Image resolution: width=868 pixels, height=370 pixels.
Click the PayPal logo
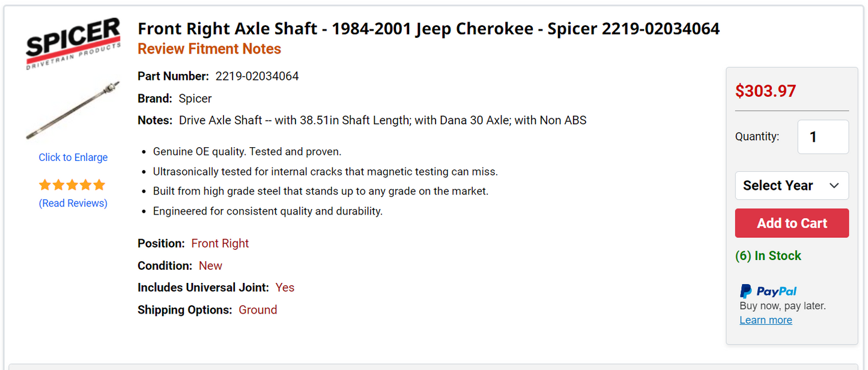pyautogui.click(x=768, y=291)
